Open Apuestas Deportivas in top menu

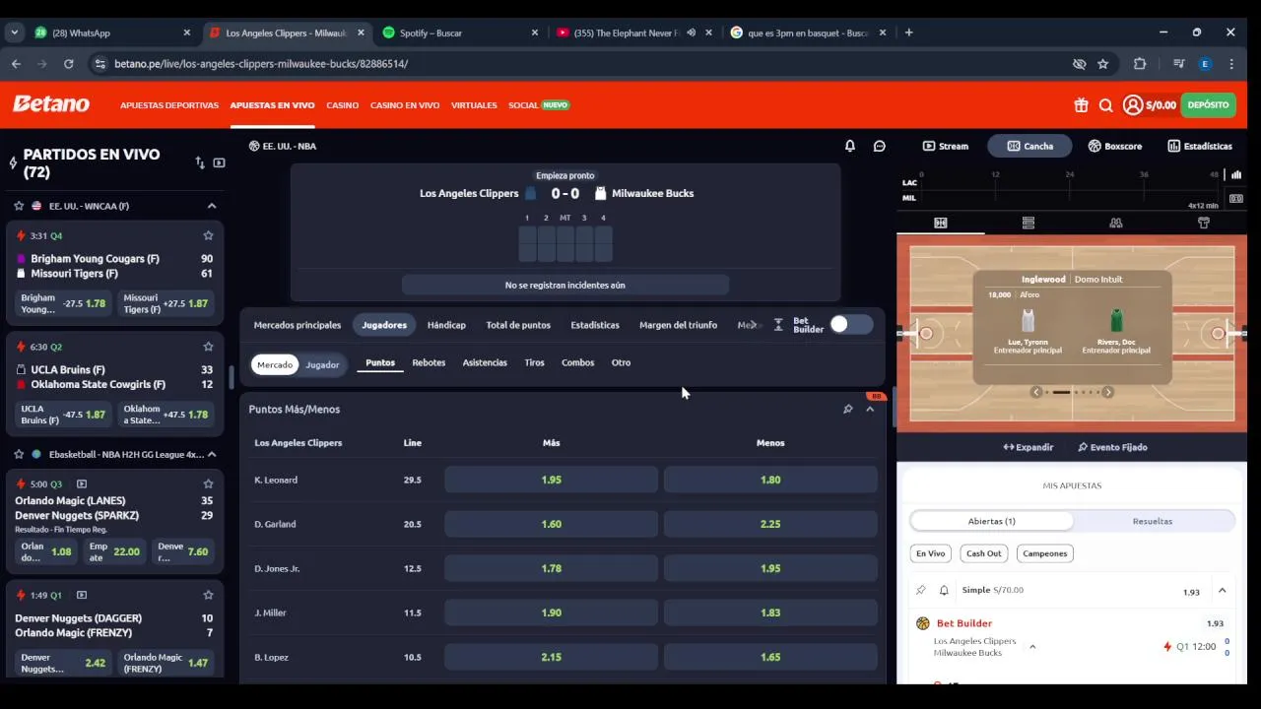point(169,105)
